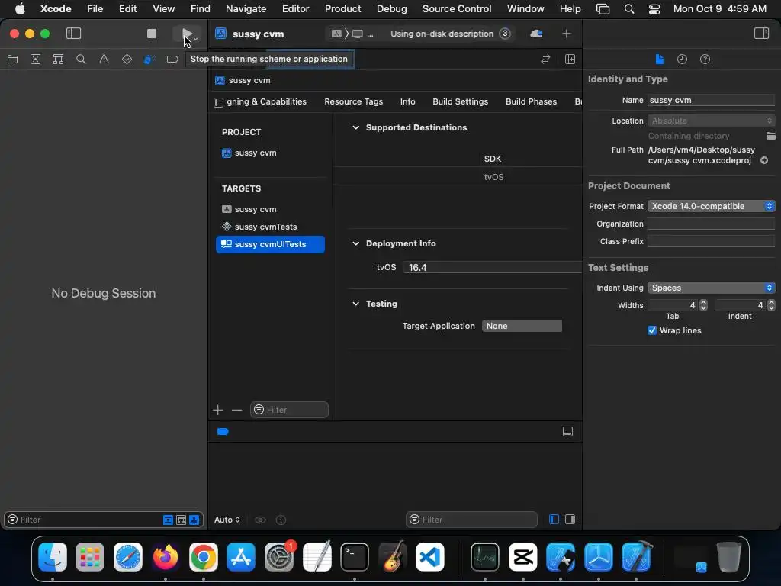Toggle the console pane button
The height and width of the screenshot is (586, 781).
click(570, 519)
